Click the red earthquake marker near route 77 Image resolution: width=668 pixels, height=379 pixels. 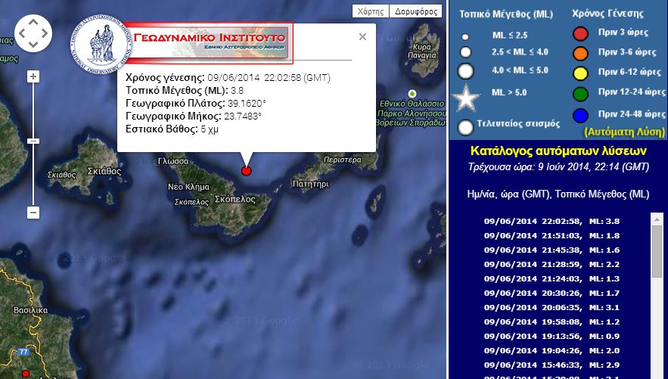tap(26, 374)
